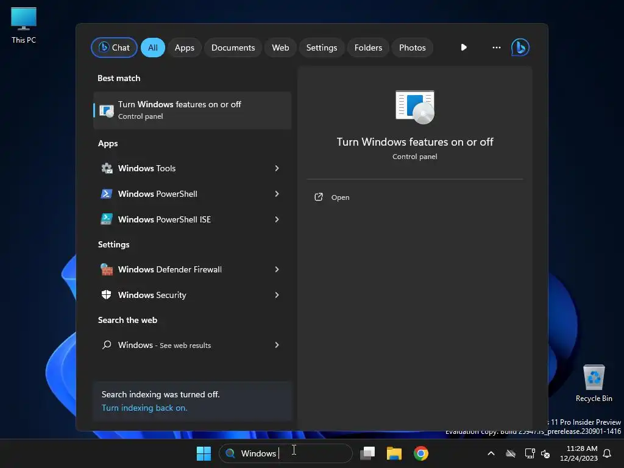
Task: Click the taskbar search box containing Windows
Action: [286, 453]
